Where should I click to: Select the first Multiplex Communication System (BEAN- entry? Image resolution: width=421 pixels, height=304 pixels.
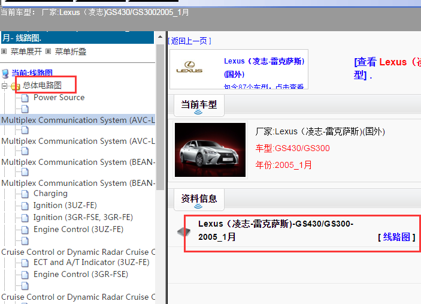coord(78,162)
